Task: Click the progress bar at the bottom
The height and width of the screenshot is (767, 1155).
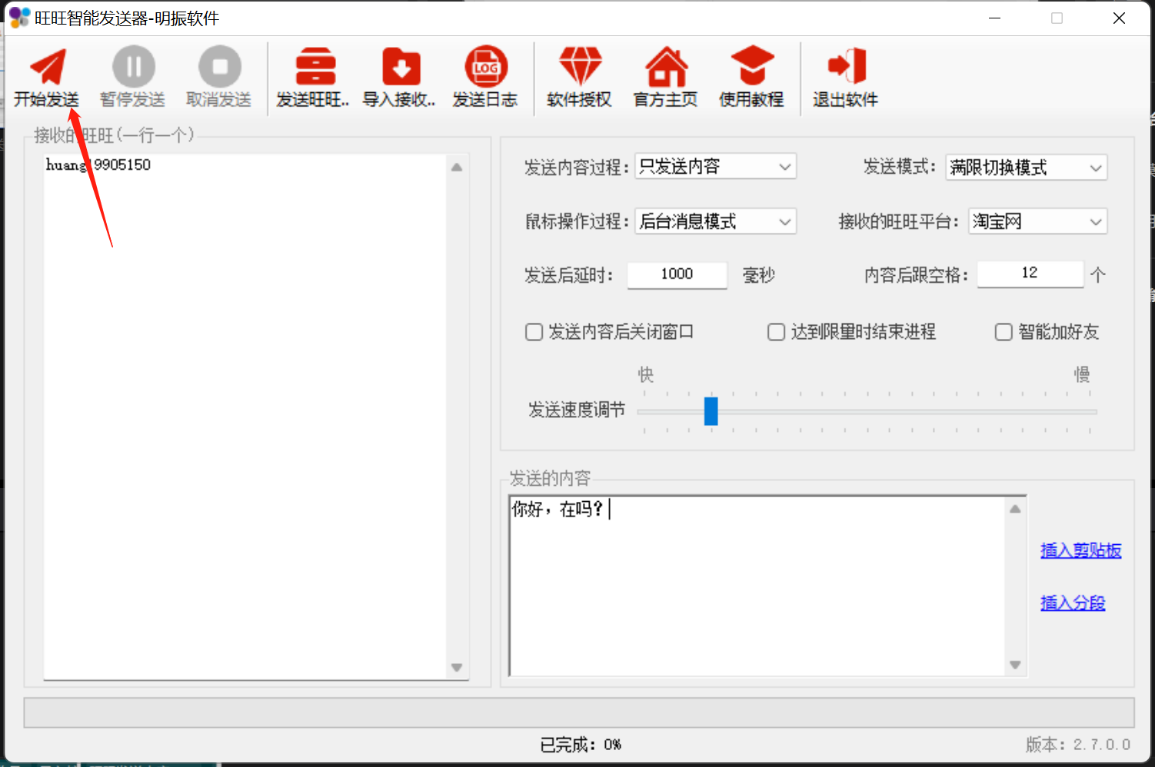Action: click(x=579, y=712)
